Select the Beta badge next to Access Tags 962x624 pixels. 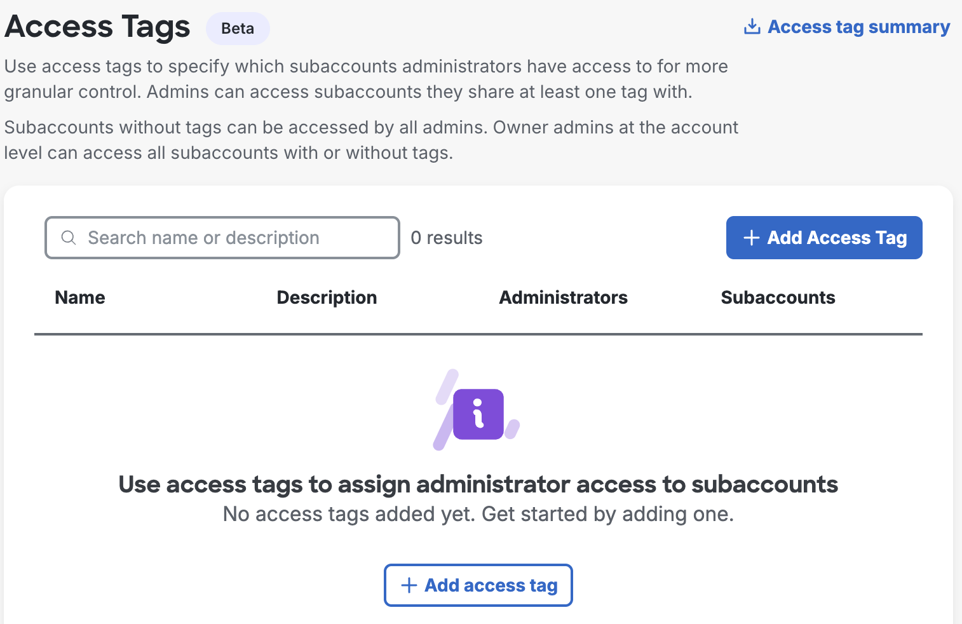[237, 28]
